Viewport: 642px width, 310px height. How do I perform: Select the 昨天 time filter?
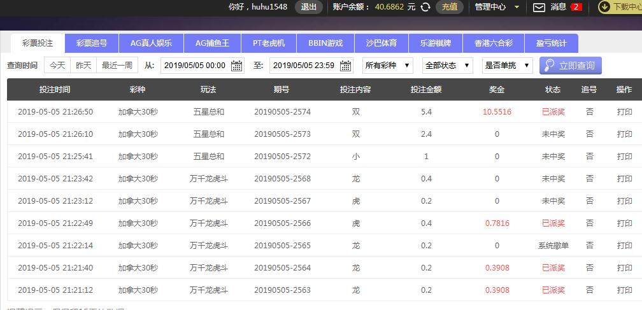[x=83, y=66]
